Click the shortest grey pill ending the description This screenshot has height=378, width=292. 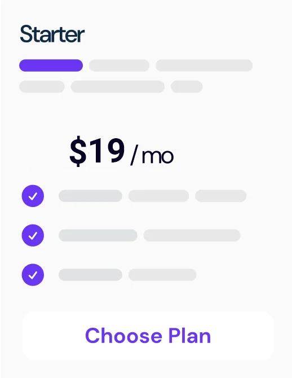[x=187, y=86]
